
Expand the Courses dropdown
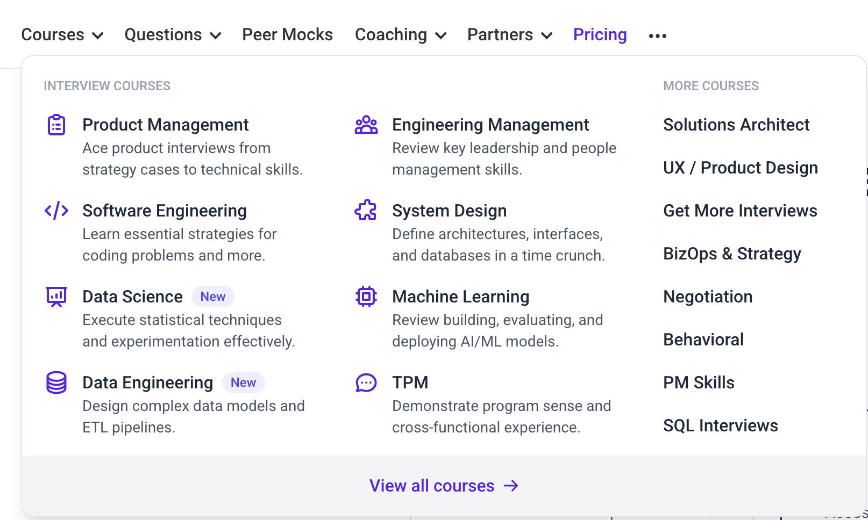(62, 34)
